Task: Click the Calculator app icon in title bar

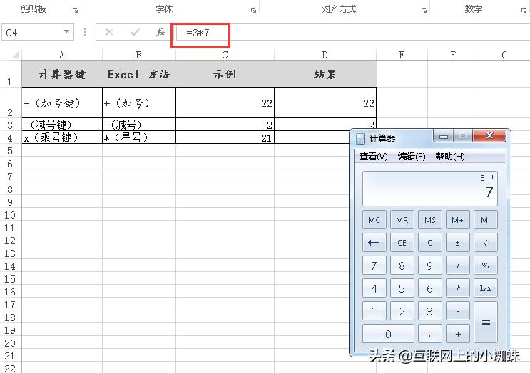Action: [x=360, y=138]
